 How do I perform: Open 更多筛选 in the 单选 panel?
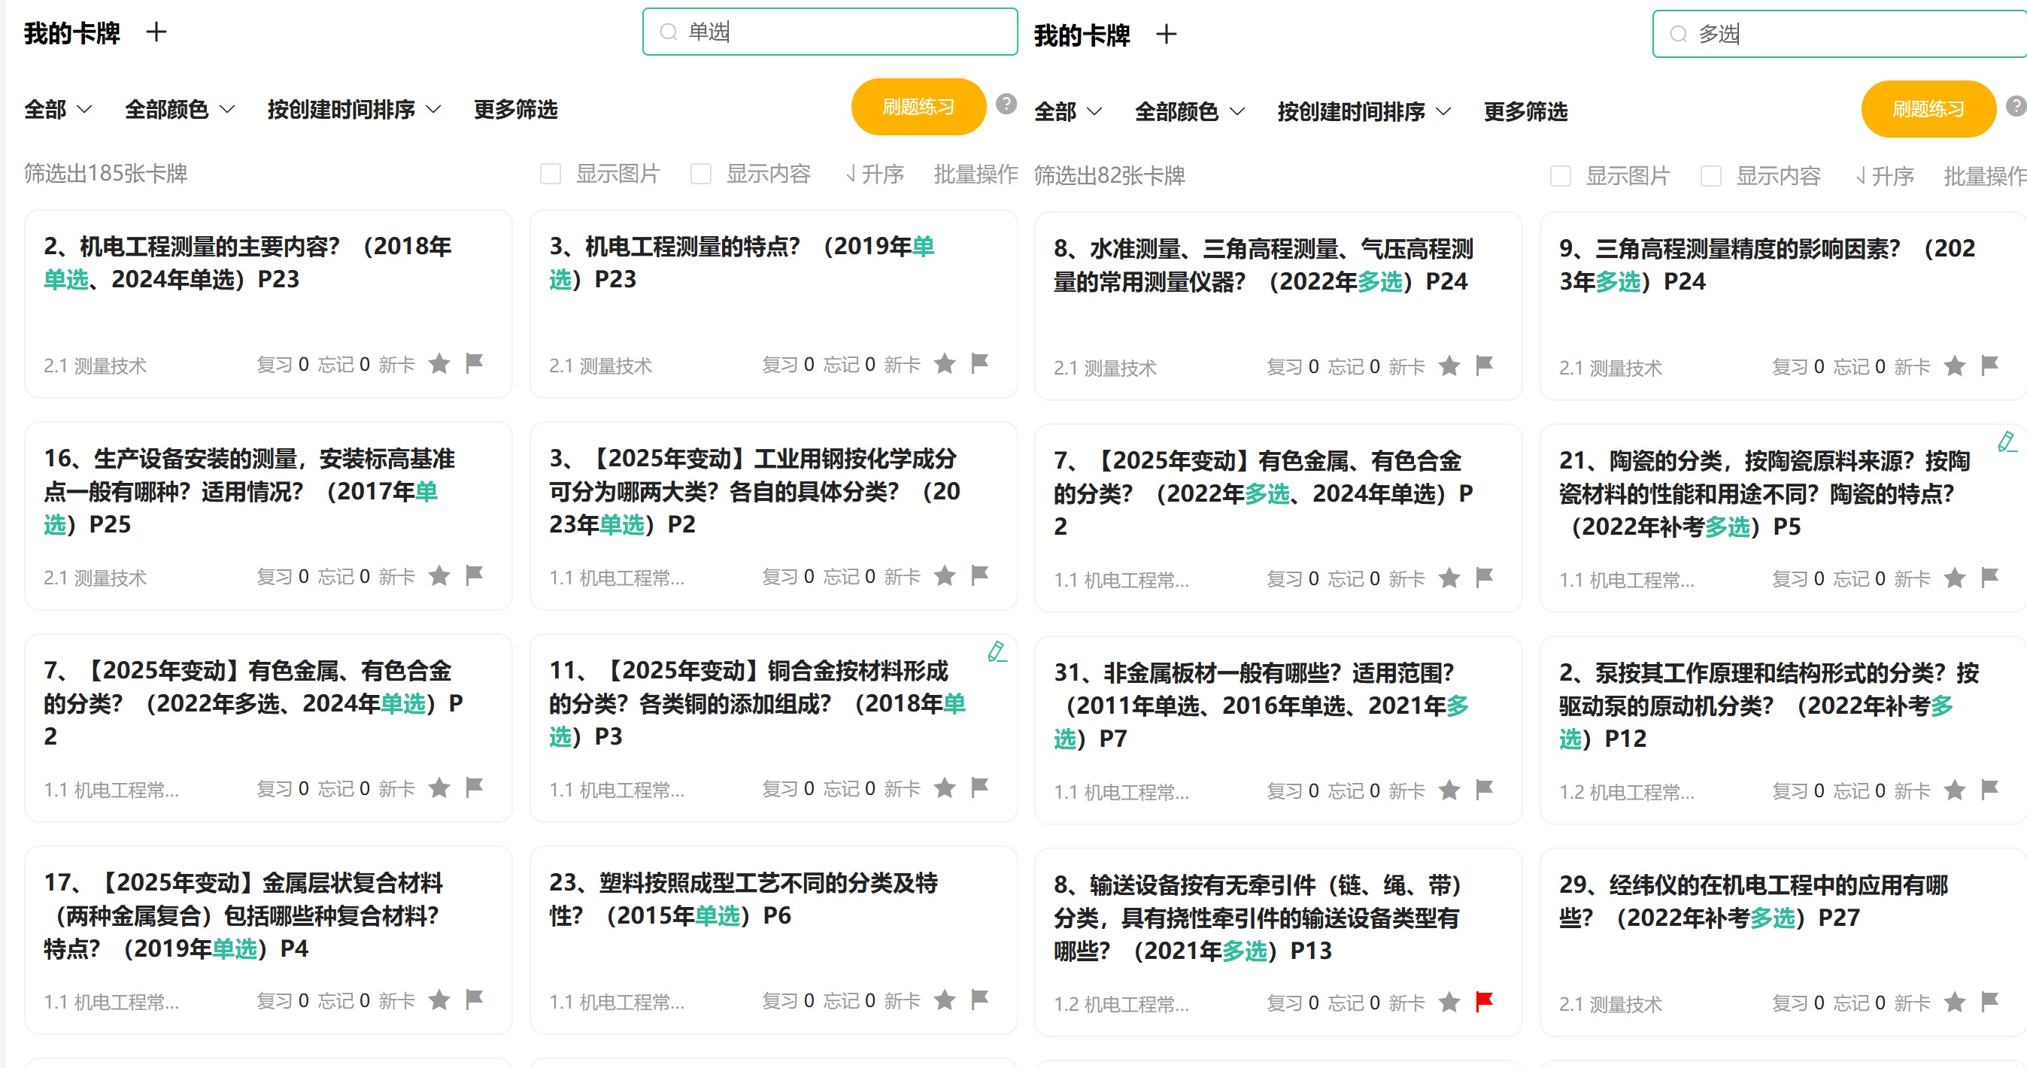click(x=515, y=109)
